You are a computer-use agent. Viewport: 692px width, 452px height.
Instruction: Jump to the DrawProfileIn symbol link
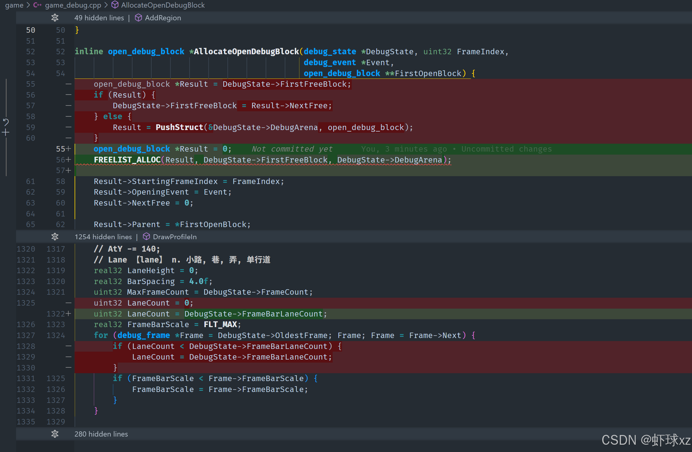[175, 237]
